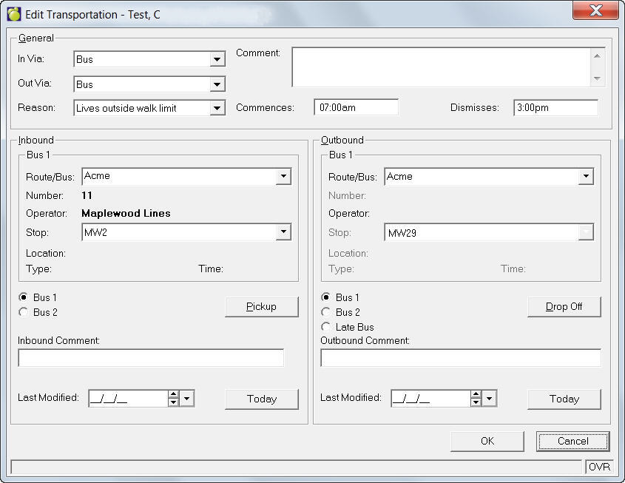The width and height of the screenshot is (625, 483).
Task: Select Inbound Bus 1 radio button
Action: pos(24,298)
